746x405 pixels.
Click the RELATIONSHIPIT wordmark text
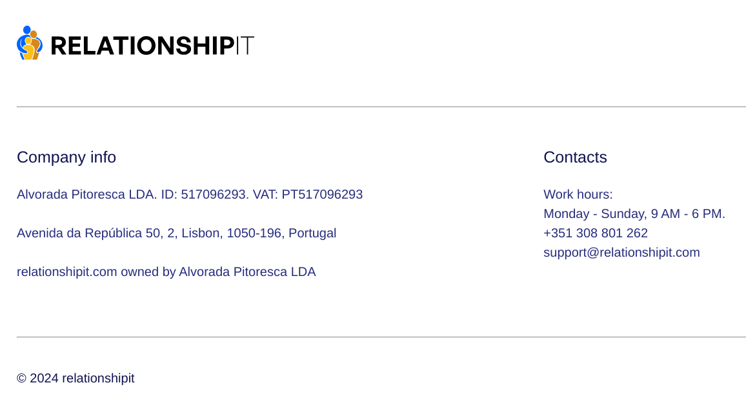(152, 46)
